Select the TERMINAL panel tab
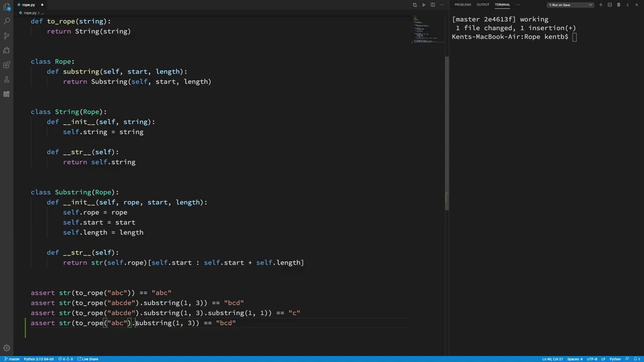Screen dimensions: 644x362 [x=502, y=5]
